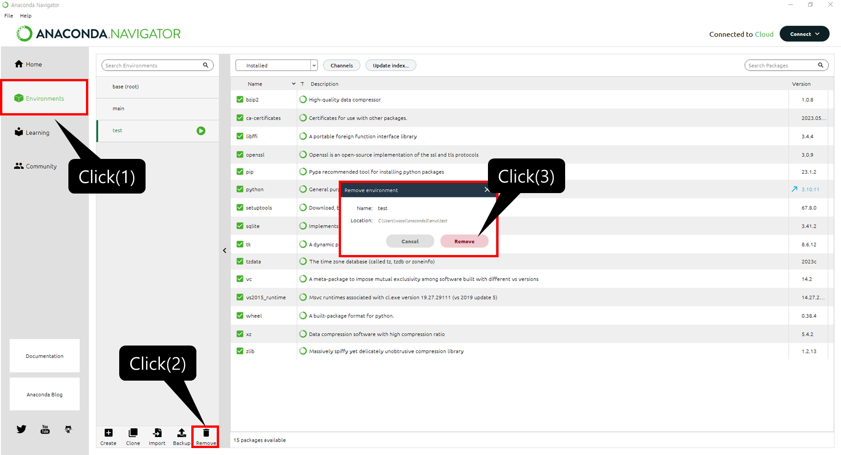Screen dimensions: 841x455
Task: Toggle the openssl package checkbox
Action: 240,154
